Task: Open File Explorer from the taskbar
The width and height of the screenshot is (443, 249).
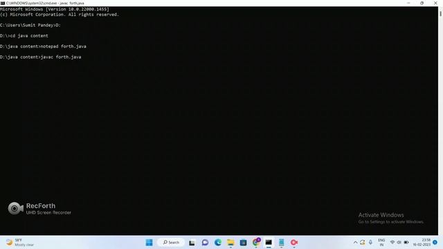Action: tap(230, 242)
